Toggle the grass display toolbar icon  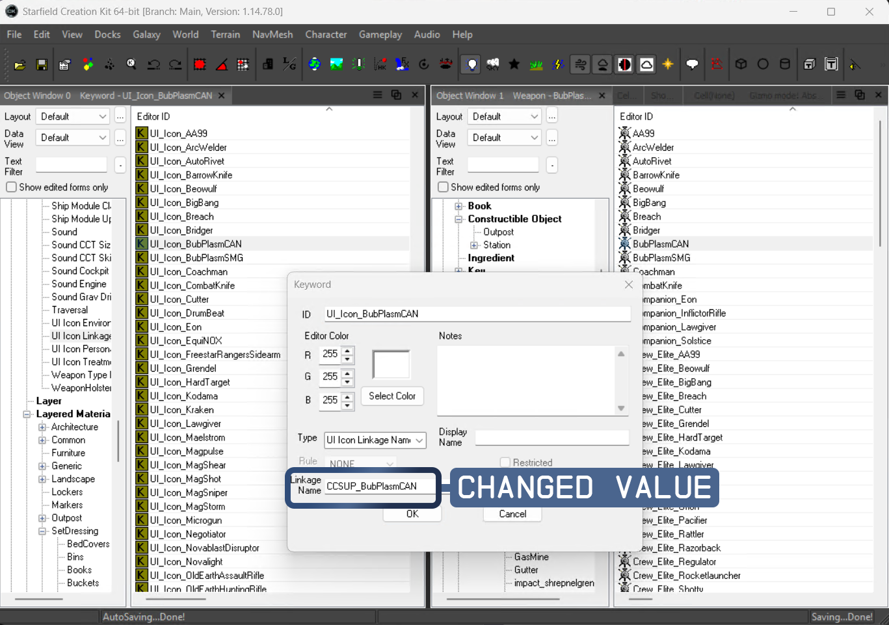tap(536, 64)
